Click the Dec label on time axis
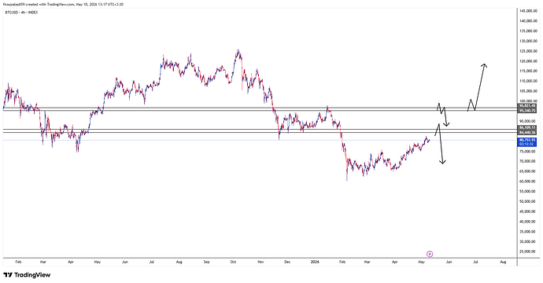The width and height of the screenshot is (543, 283). [x=287, y=262]
